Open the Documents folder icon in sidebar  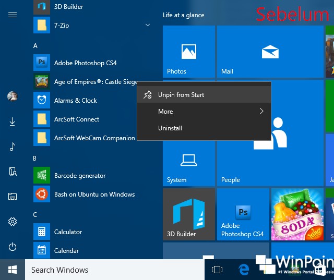click(13, 172)
